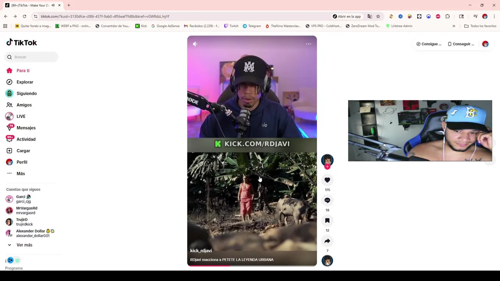Go forward in browser history

click(x=15, y=16)
